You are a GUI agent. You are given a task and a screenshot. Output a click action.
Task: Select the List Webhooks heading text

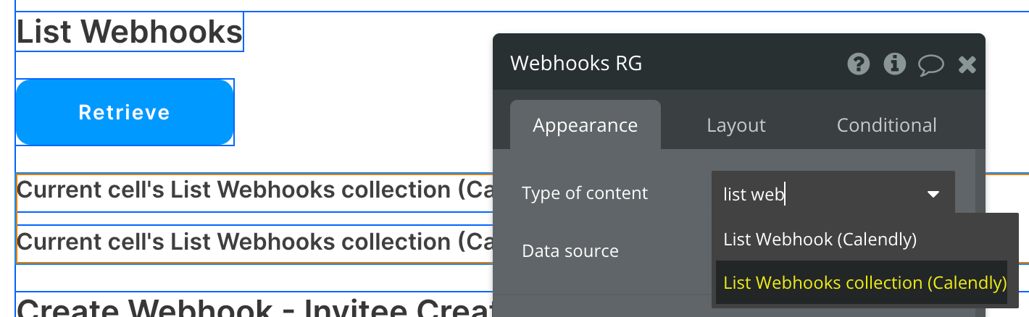point(130,32)
